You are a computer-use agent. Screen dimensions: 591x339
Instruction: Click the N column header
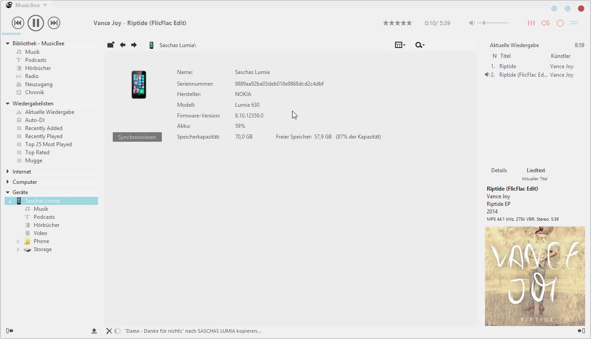[494, 56]
